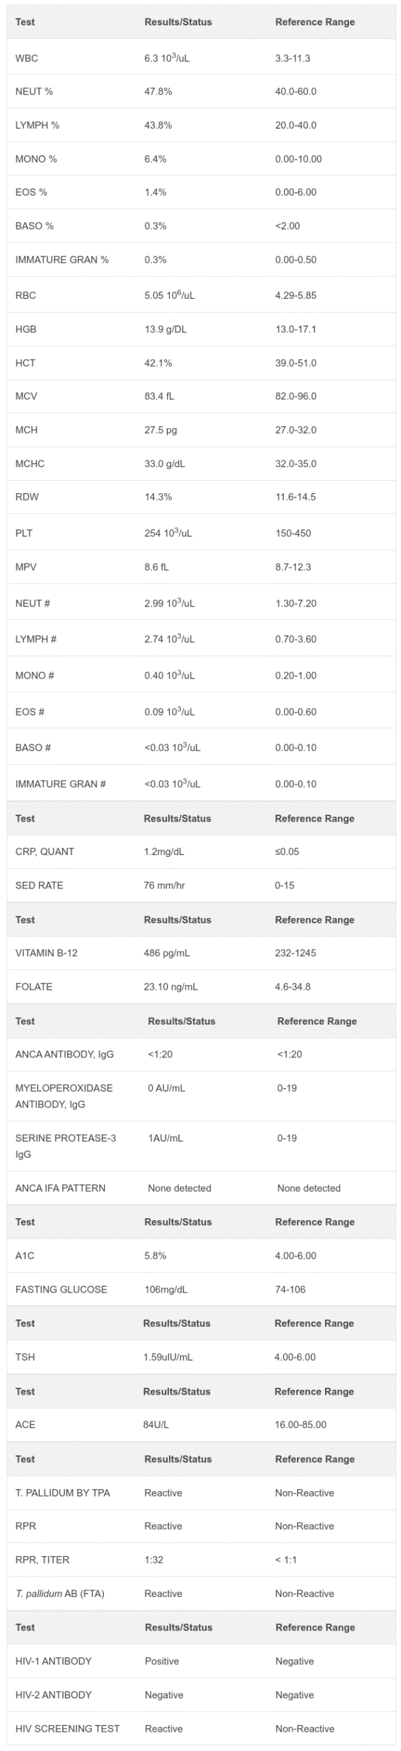Screen dimensions: 401x1751
Task: Select the ACE result 84U/L
Action: (156, 1424)
